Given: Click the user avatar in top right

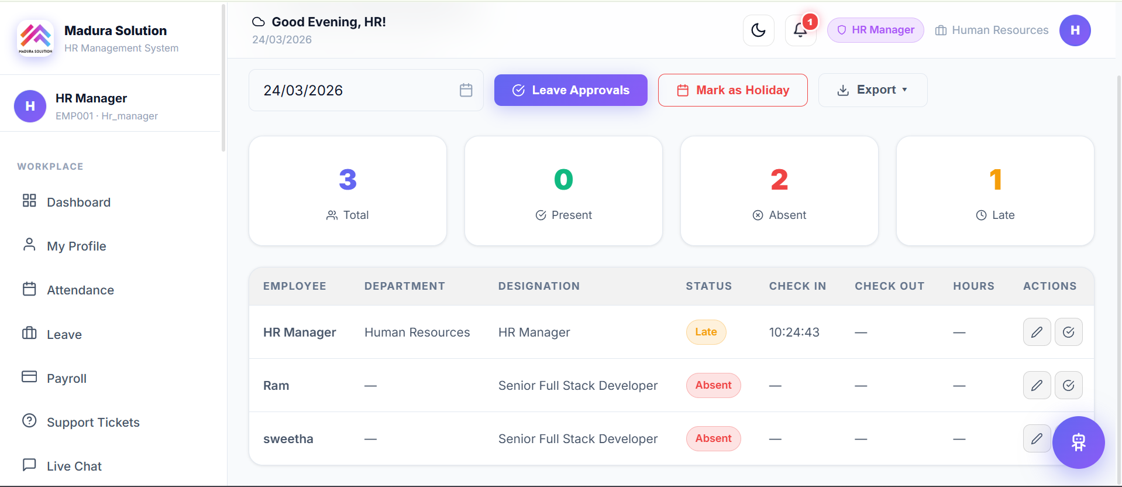Looking at the screenshot, I should point(1075,30).
